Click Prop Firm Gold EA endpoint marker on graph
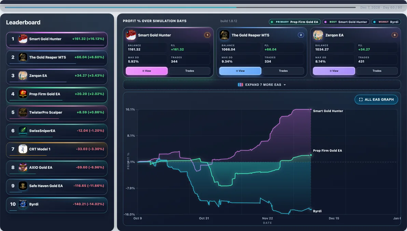Image resolution: width=407 pixels, height=231 pixels. click(x=311, y=155)
